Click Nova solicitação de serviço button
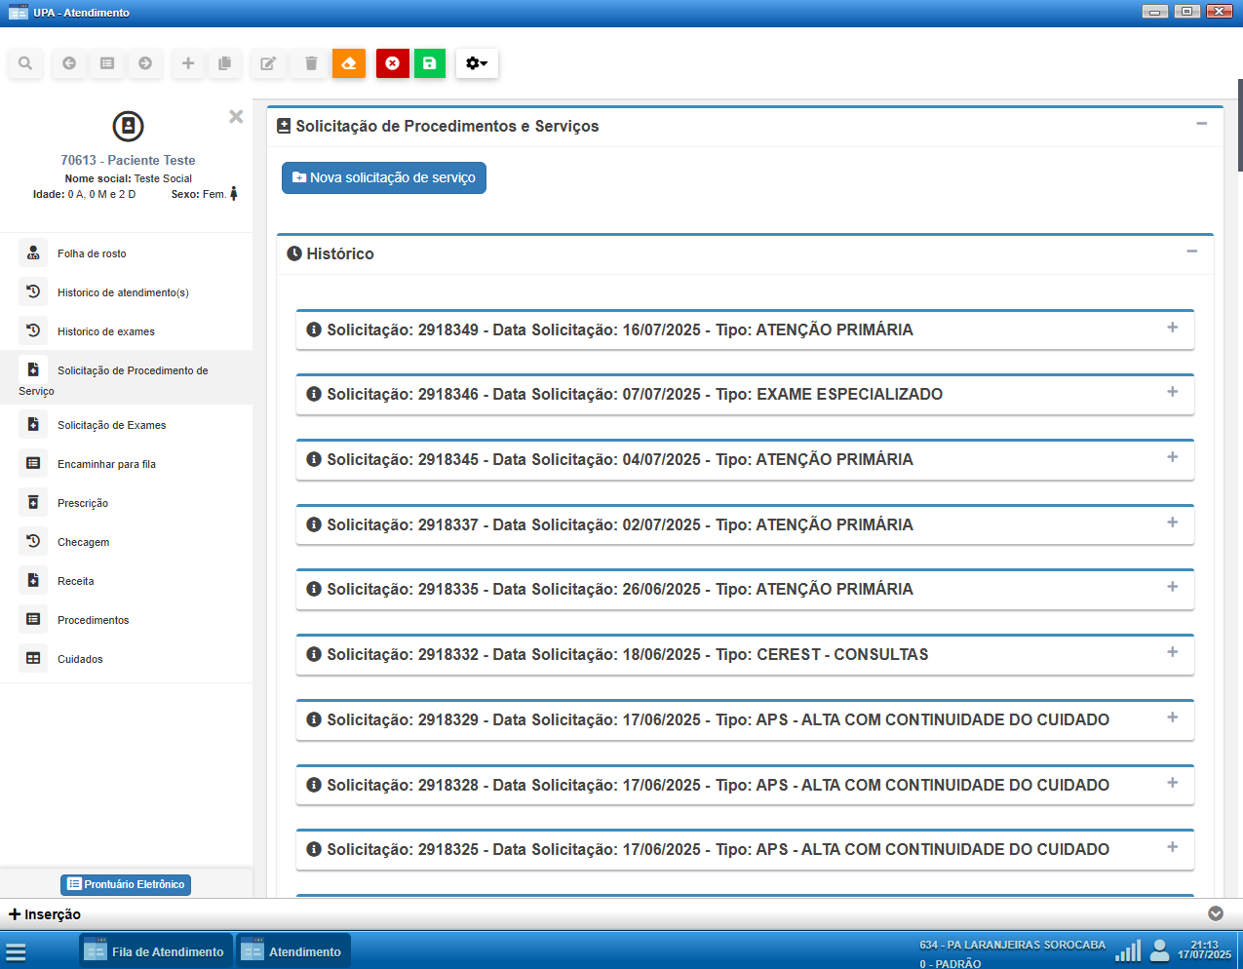Screen dimensions: 1243x969 [x=383, y=177]
